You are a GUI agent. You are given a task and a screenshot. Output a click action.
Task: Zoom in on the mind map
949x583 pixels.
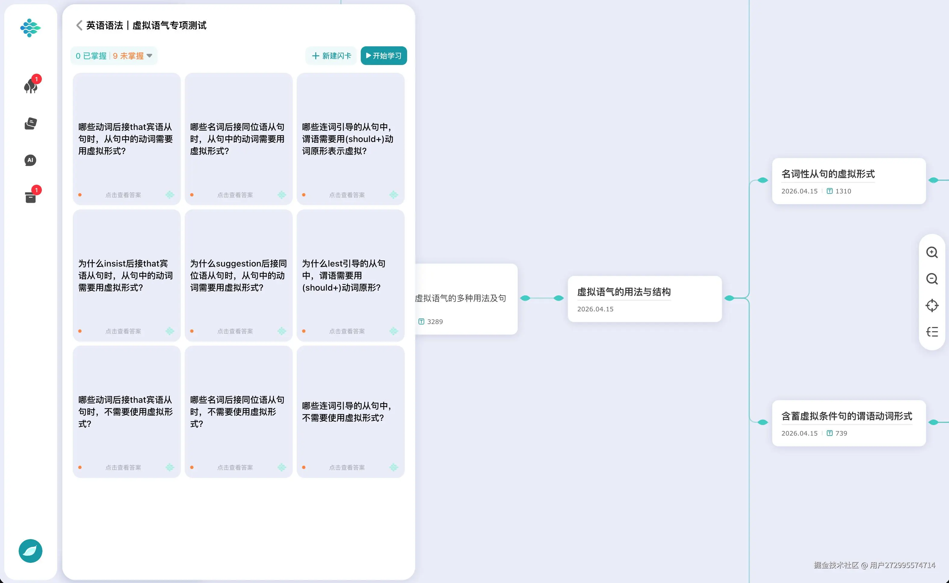(x=932, y=252)
